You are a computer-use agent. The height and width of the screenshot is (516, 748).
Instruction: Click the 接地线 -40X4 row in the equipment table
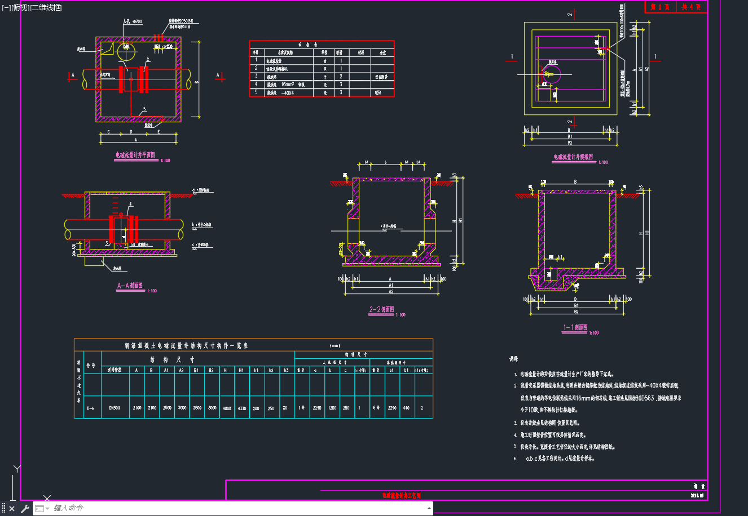tap(322, 93)
